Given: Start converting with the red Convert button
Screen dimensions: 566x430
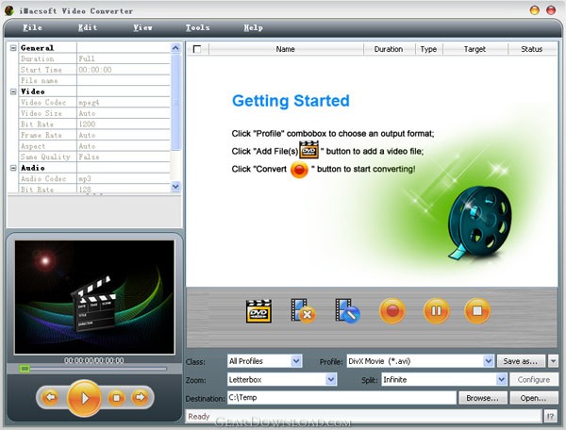Looking at the screenshot, I should tap(392, 310).
